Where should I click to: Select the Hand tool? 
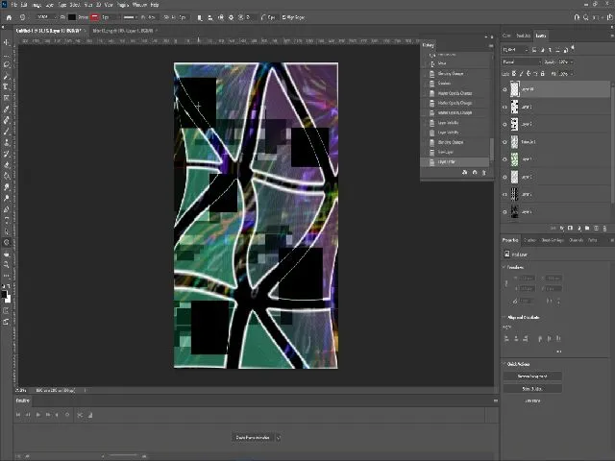click(x=7, y=254)
